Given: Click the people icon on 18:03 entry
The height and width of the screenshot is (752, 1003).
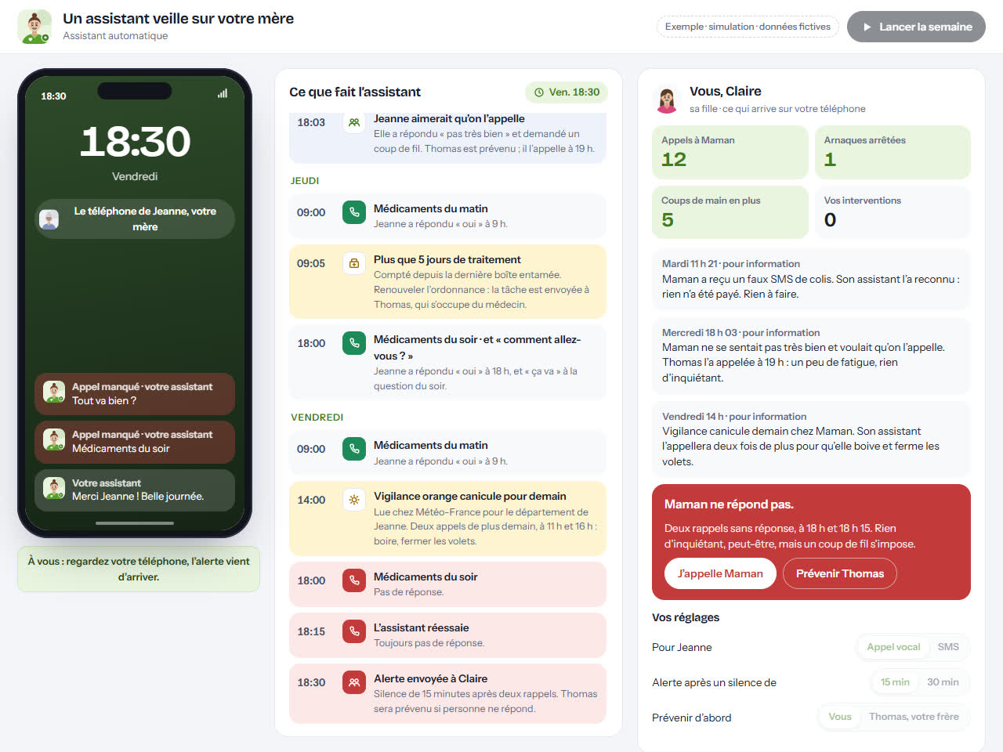Looking at the screenshot, I should click(x=354, y=122).
